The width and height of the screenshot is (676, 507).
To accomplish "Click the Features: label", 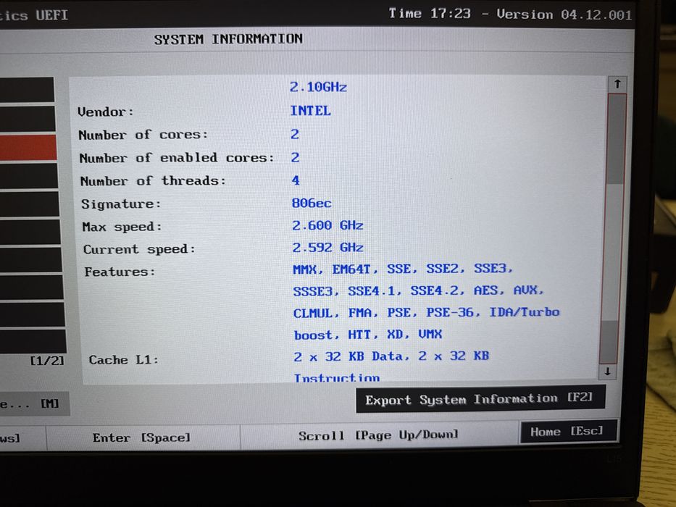I will click(120, 272).
